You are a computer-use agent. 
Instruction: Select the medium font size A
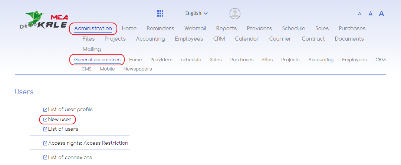click(x=370, y=14)
